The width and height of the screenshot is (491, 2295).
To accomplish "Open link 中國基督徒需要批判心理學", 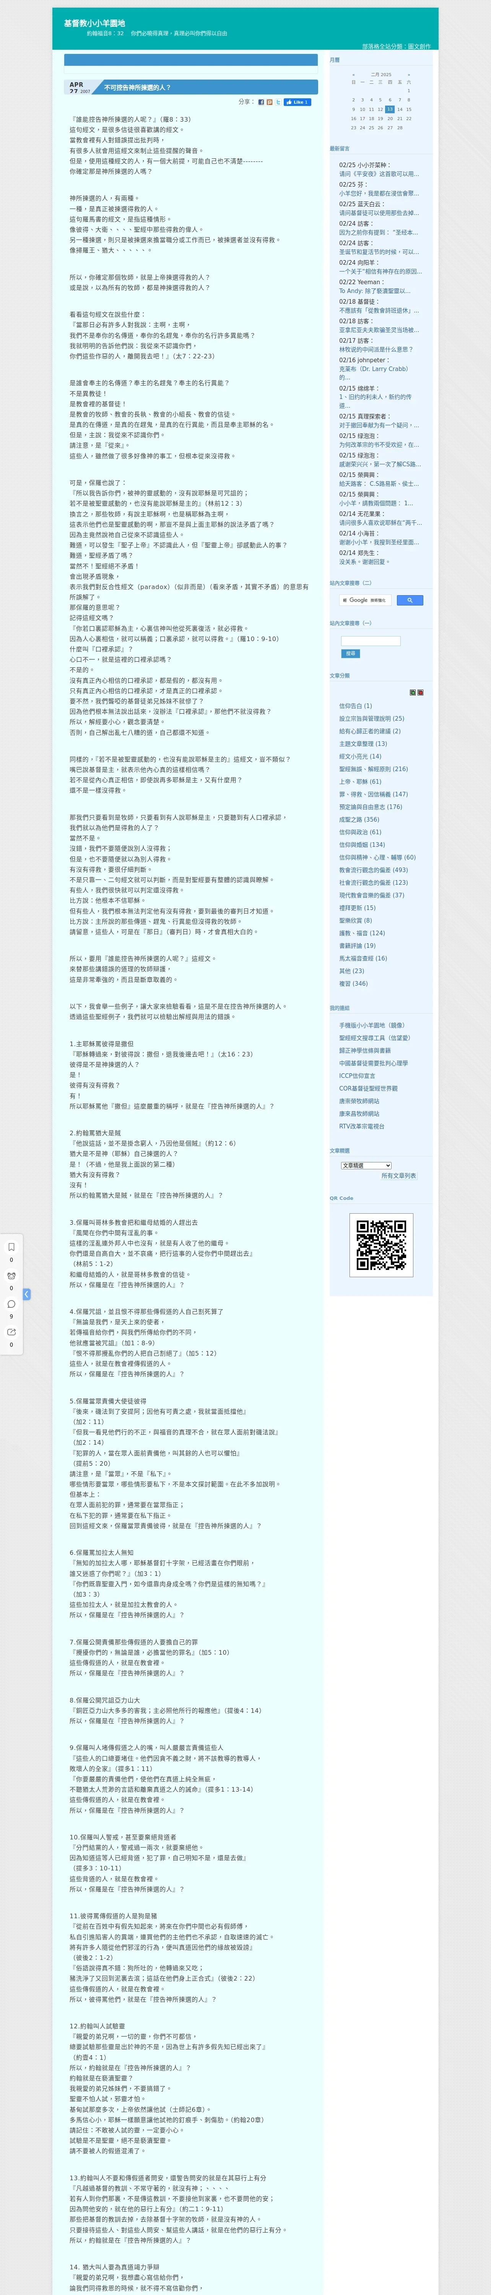I will pyautogui.click(x=373, y=1063).
